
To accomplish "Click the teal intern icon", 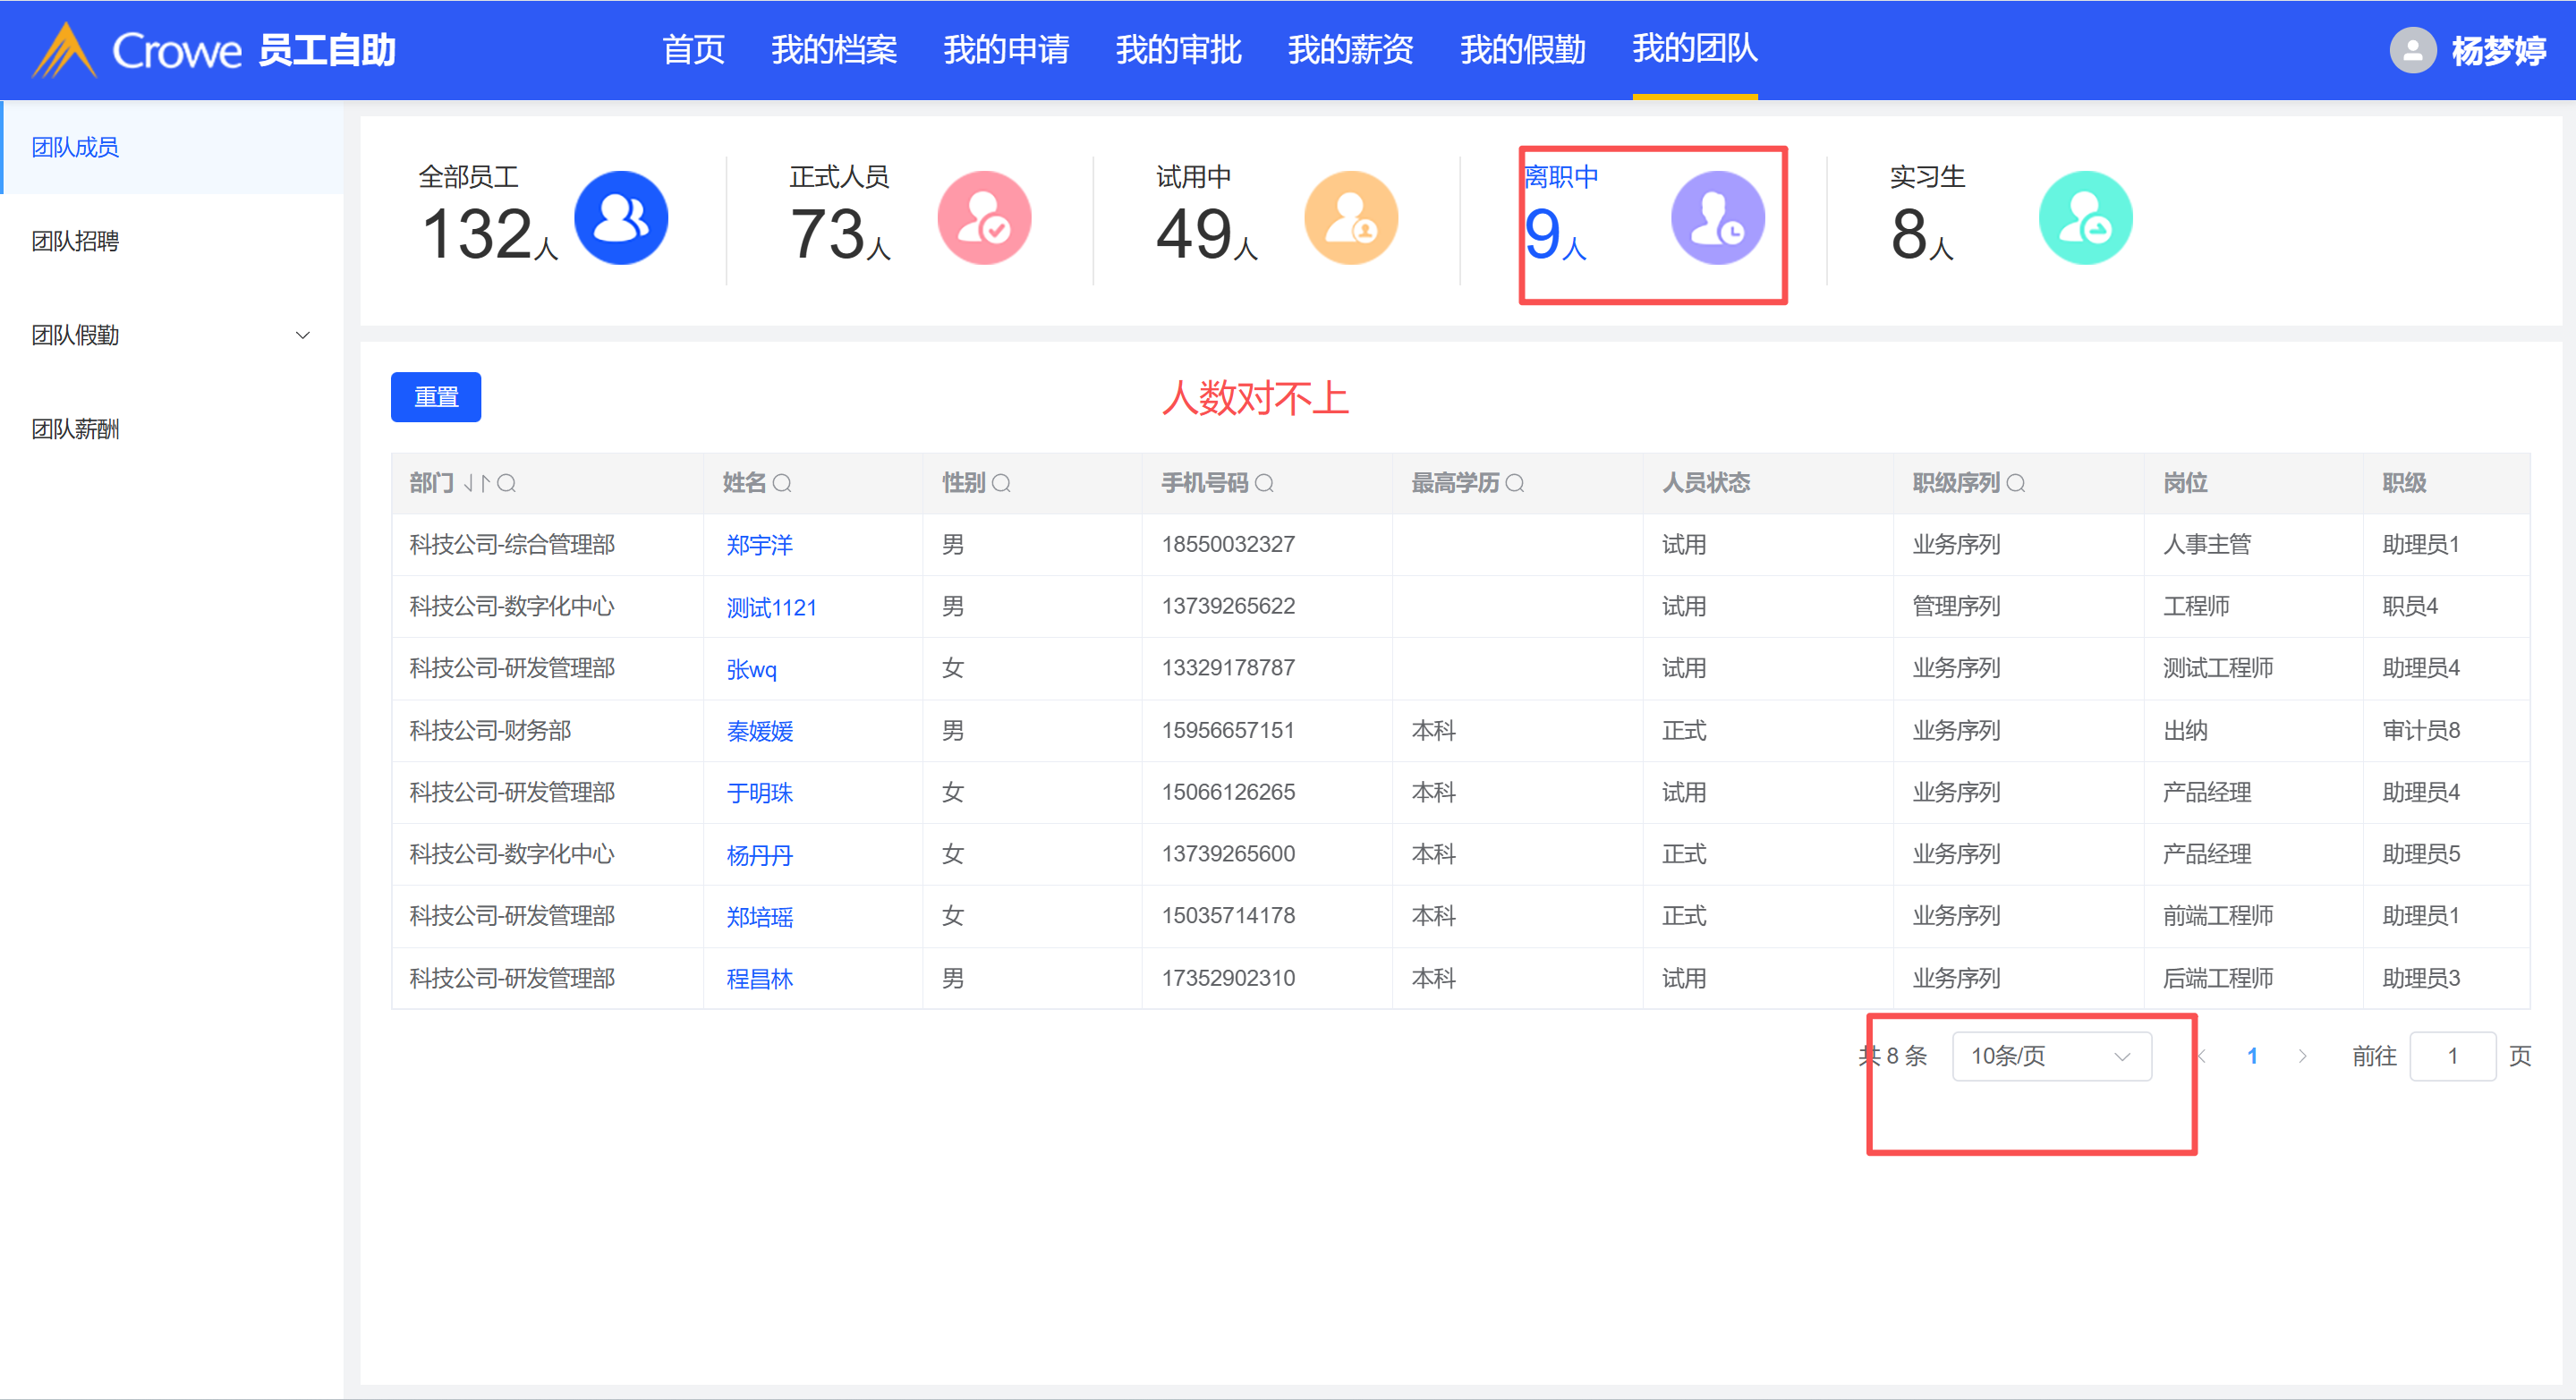I will pos(2085,218).
